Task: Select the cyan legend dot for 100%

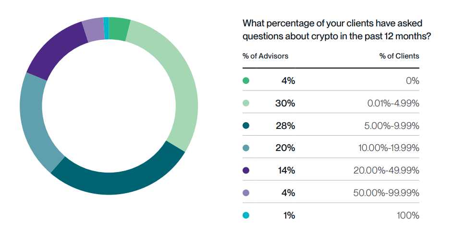Action: (246, 215)
